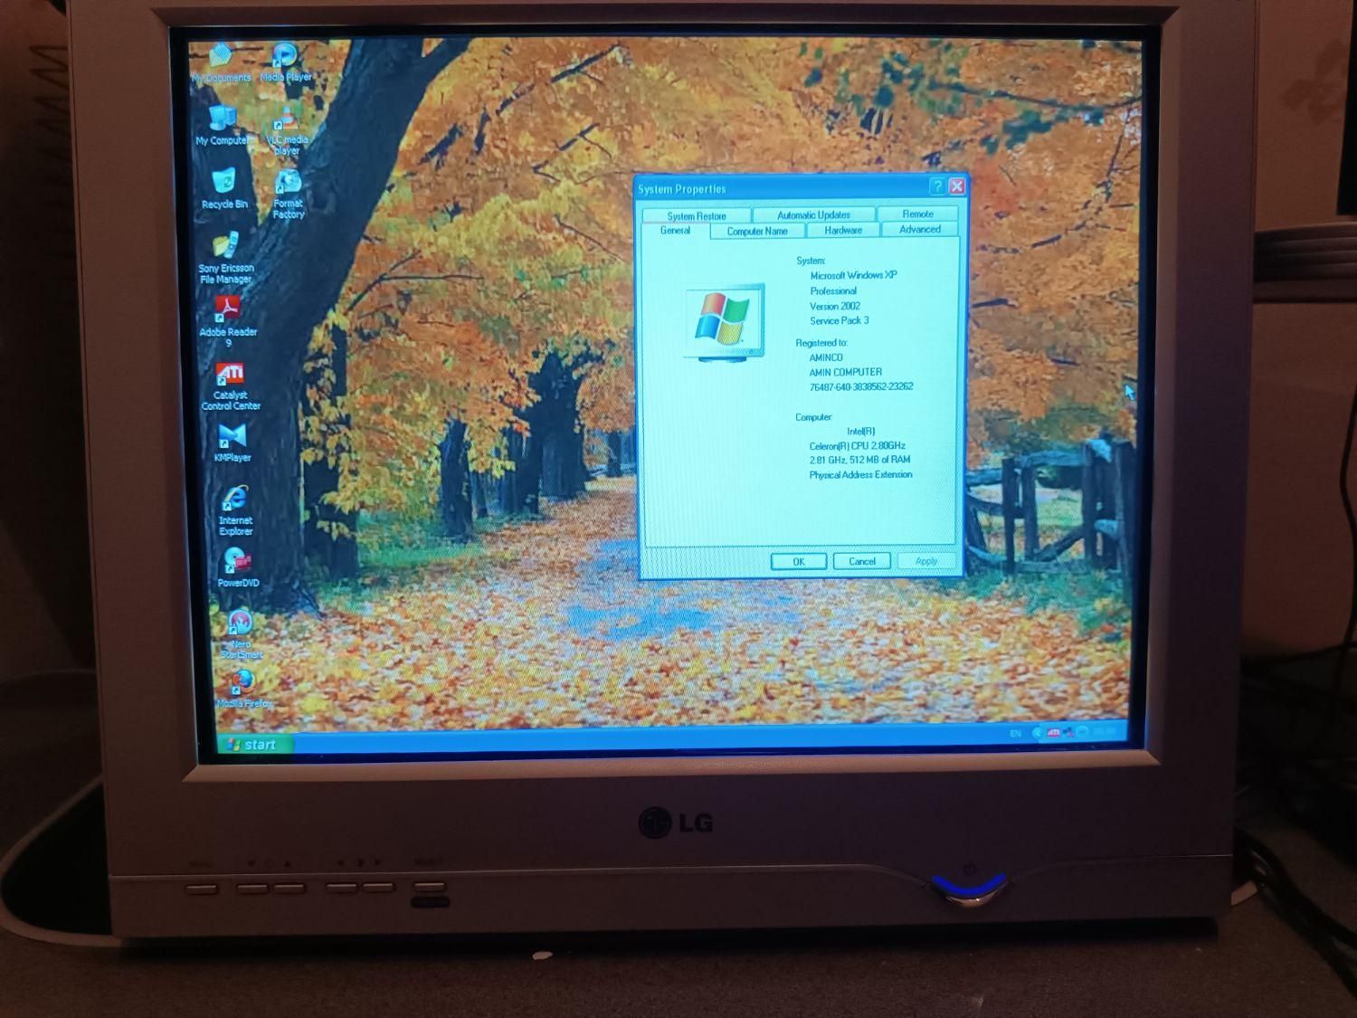Viewport: 1357px width, 1018px height.
Task: Click the 'AMIN COMPUTER' registered name
Action: pos(845,372)
